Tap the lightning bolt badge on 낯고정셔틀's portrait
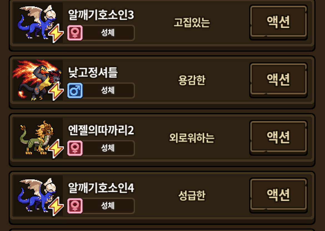Viewport: 325px width, 231px height. click(56, 91)
